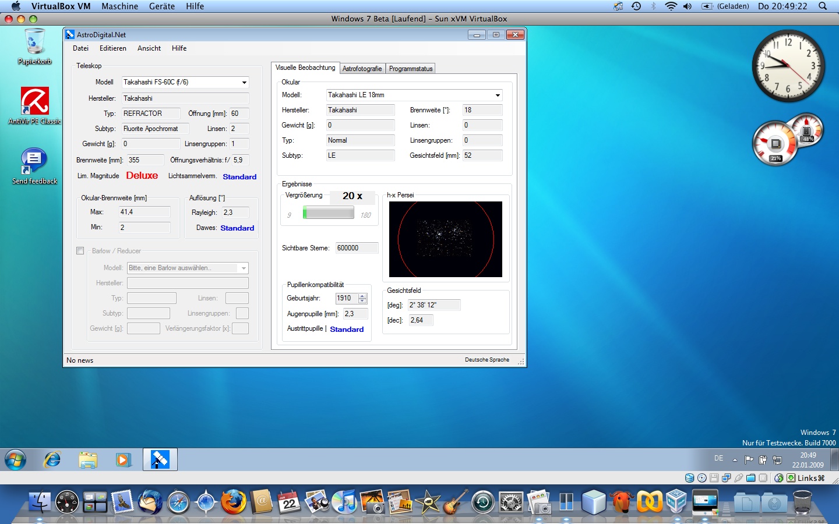
Task: Click the VirtualBox floppy disk status icon
Action: (714, 478)
